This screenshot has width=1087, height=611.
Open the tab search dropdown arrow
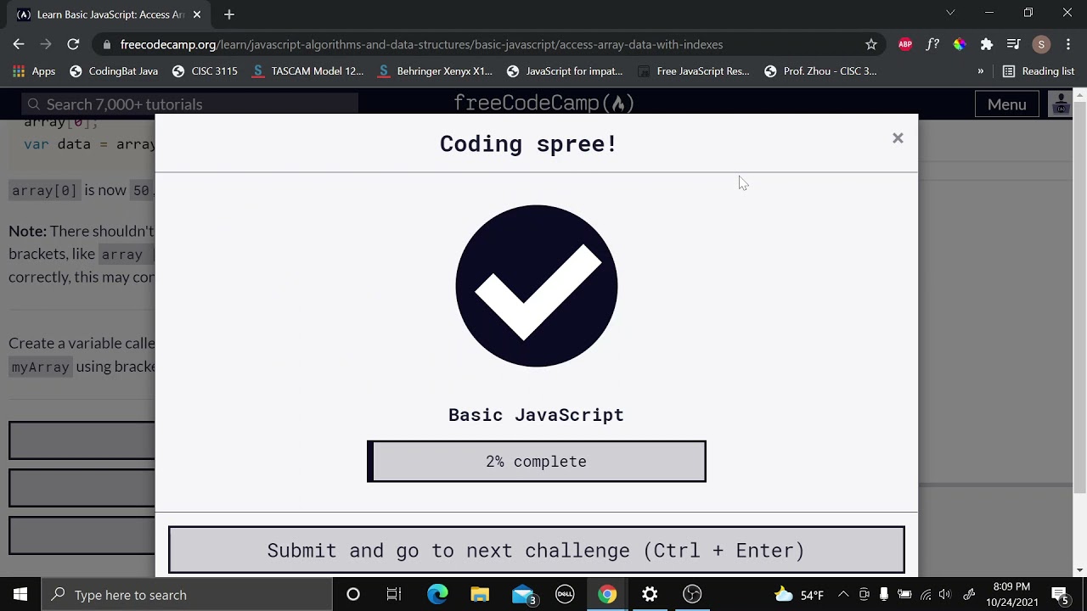coord(950,13)
